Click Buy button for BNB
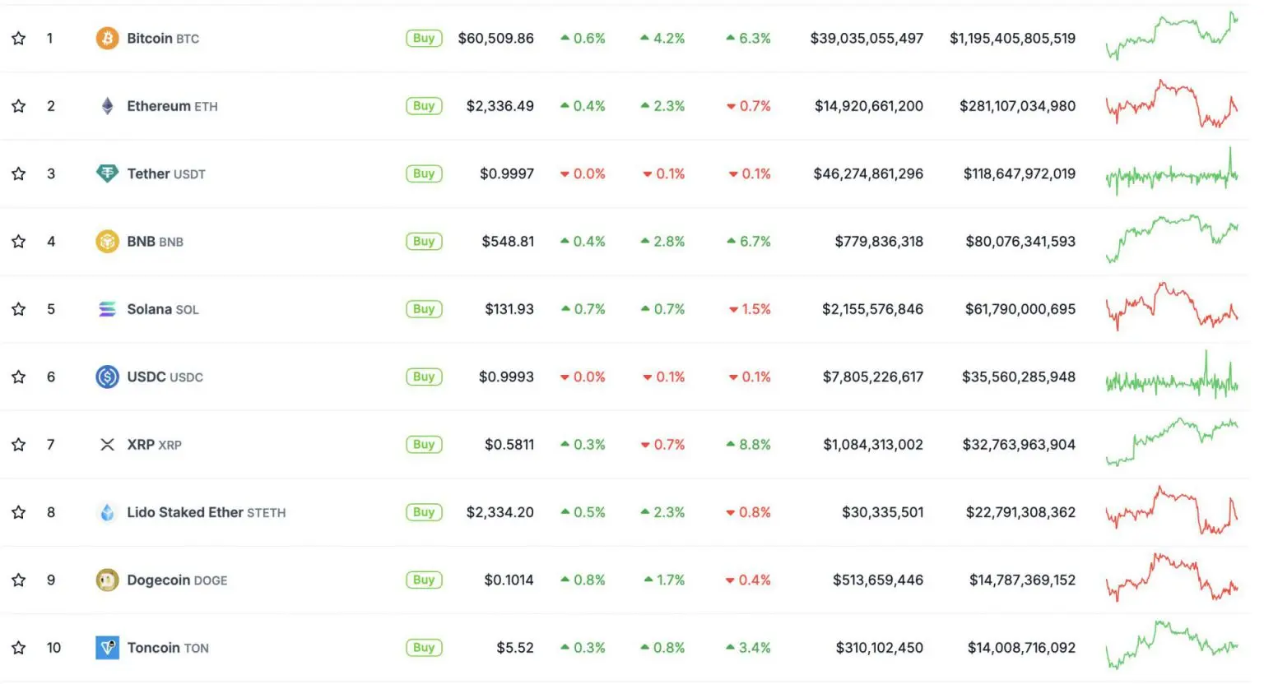Viewport: 1264px width, 684px height. [x=424, y=241]
